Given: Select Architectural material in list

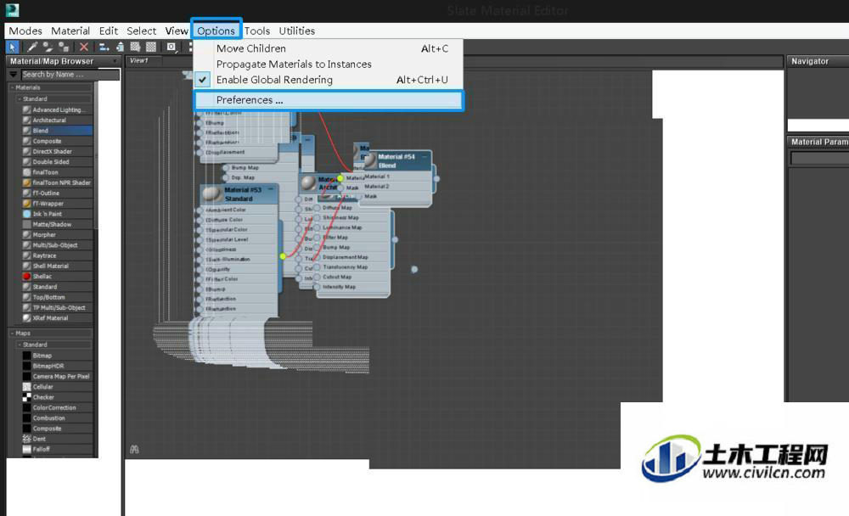Looking at the screenshot, I should (57, 121).
